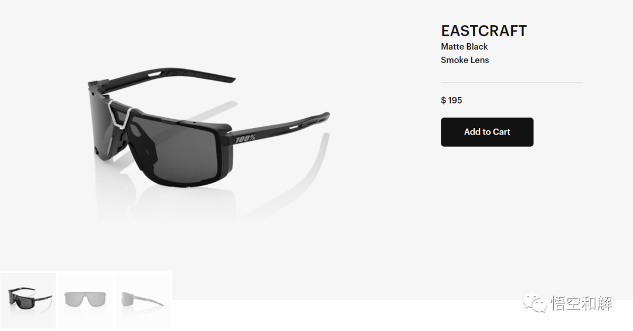Select the angled-view black sunglasses thumbnail
Image resolution: width=633 pixels, height=331 pixels.
[x=28, y=301]
